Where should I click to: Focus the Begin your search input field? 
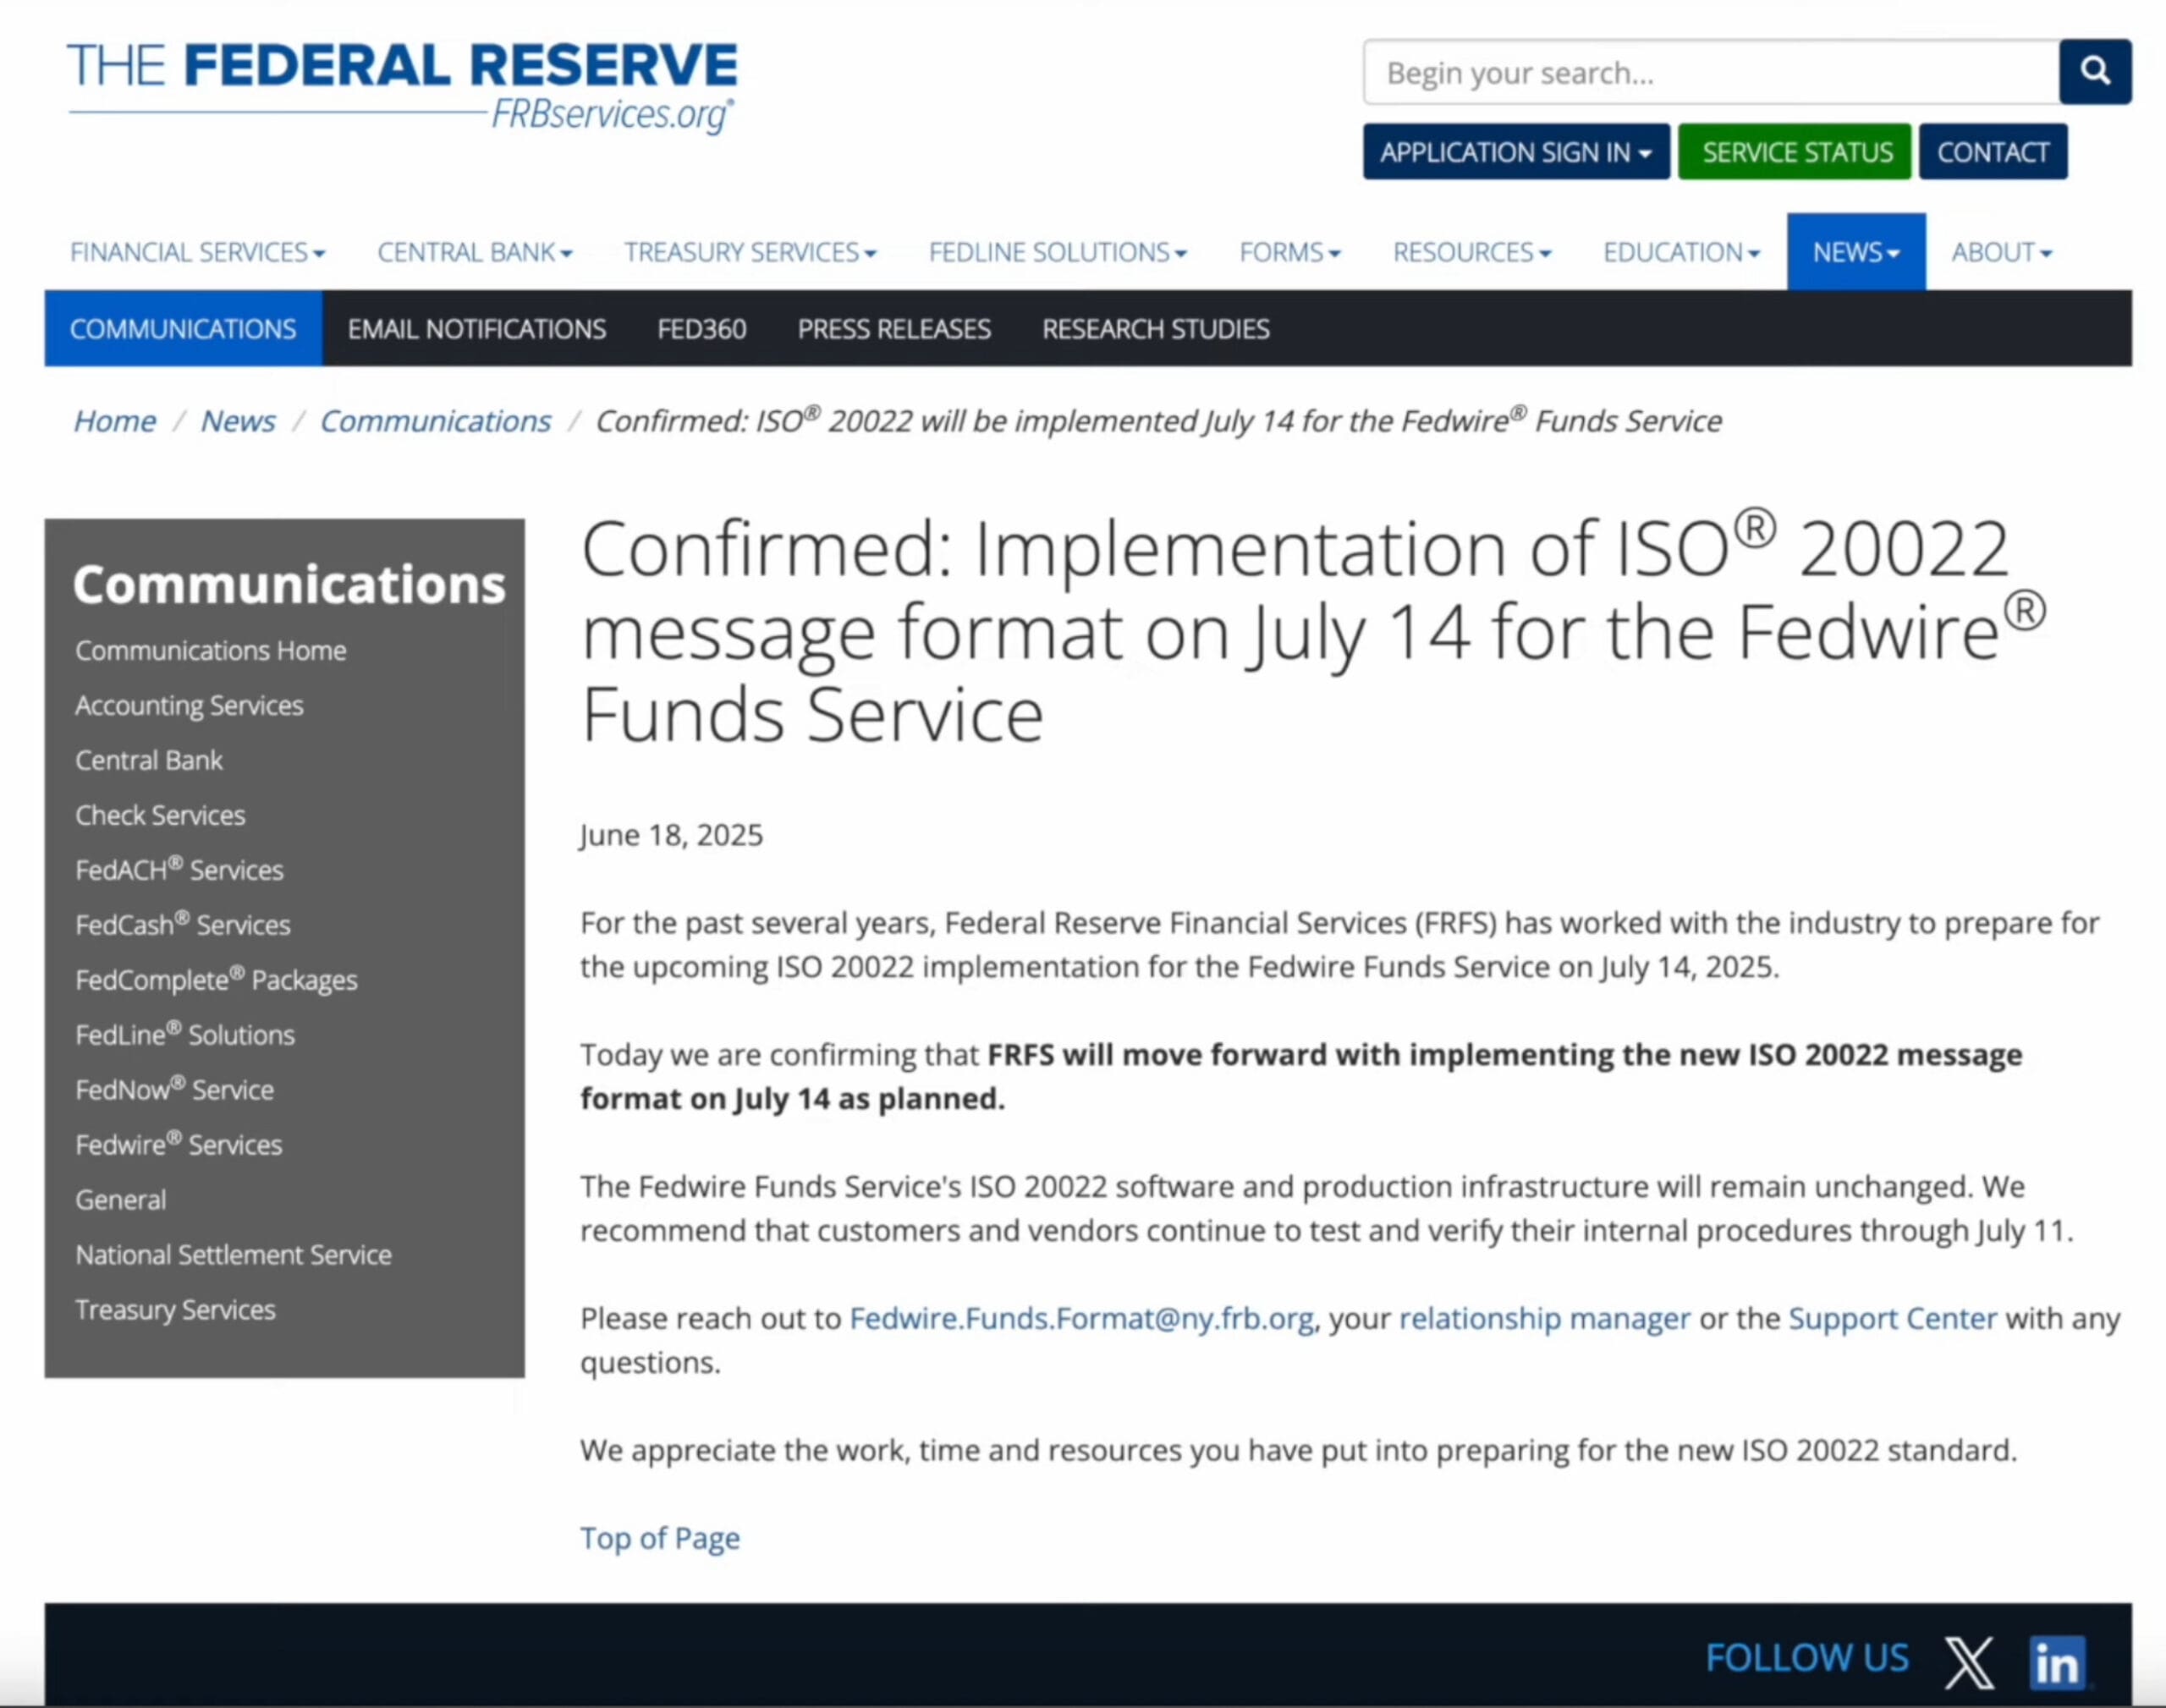(1710, 73)
